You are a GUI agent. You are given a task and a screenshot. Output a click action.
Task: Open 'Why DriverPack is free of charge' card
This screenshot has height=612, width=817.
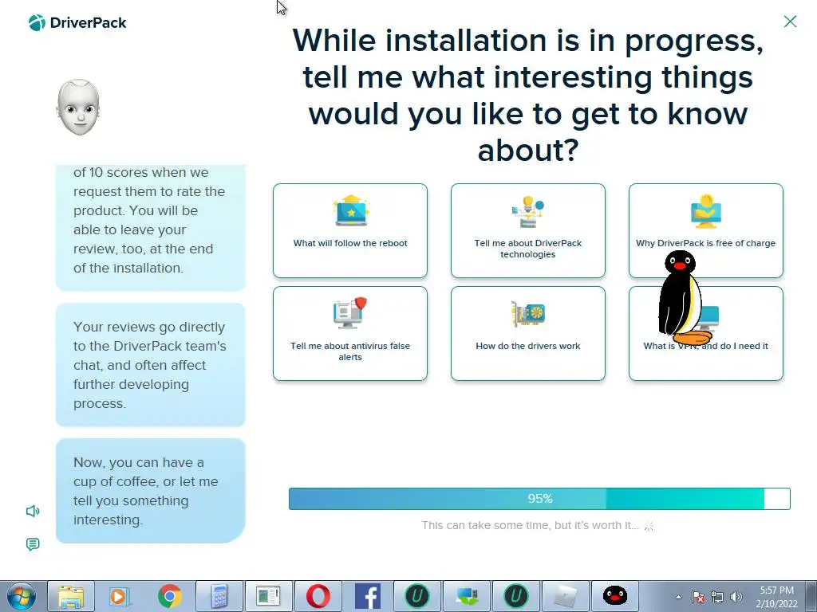click(705, 230)
